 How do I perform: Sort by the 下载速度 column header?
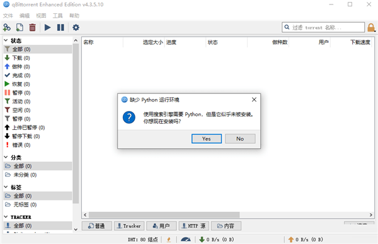coord(351,42)
